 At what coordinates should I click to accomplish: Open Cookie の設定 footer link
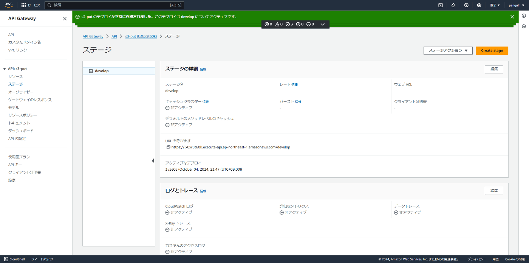(x=515, y=259)
